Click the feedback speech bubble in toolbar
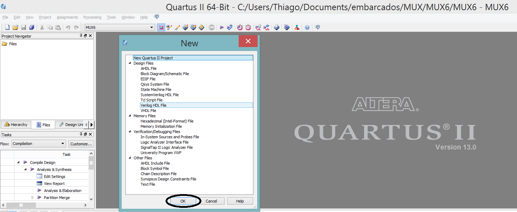Screen dimensions: 517x212 pyautogui.click(x=317, y=27)
